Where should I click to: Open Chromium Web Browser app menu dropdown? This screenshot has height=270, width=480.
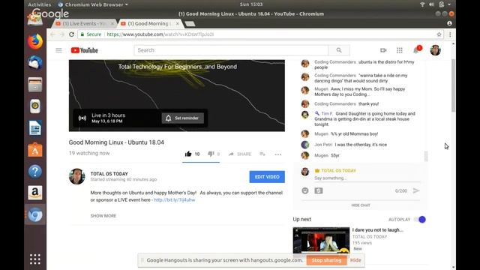pos(93,4)
